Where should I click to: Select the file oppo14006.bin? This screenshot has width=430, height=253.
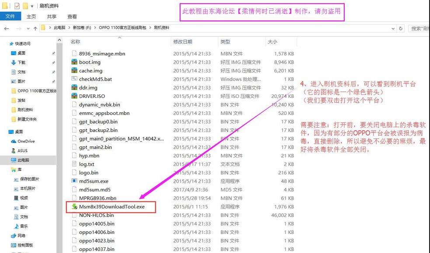click(97, 232)
